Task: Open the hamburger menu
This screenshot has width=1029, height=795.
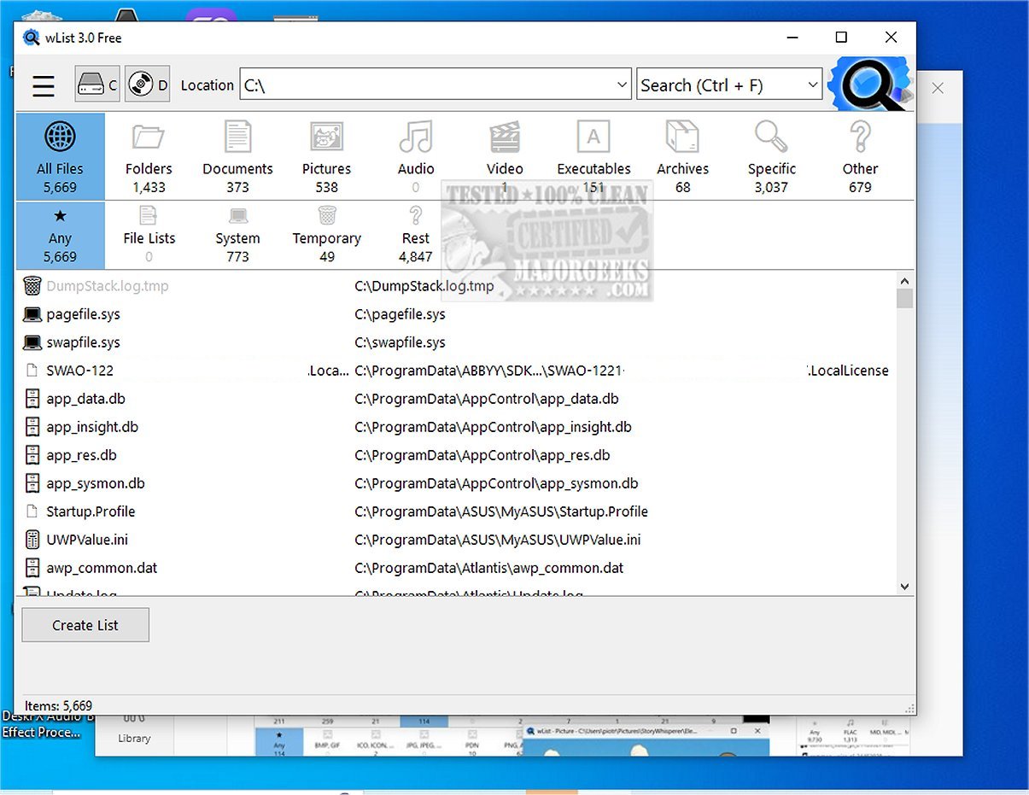Action: click(44, 85)
